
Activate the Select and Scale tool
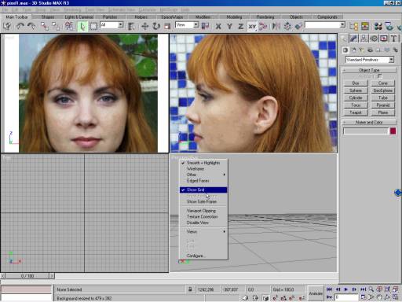167,26
